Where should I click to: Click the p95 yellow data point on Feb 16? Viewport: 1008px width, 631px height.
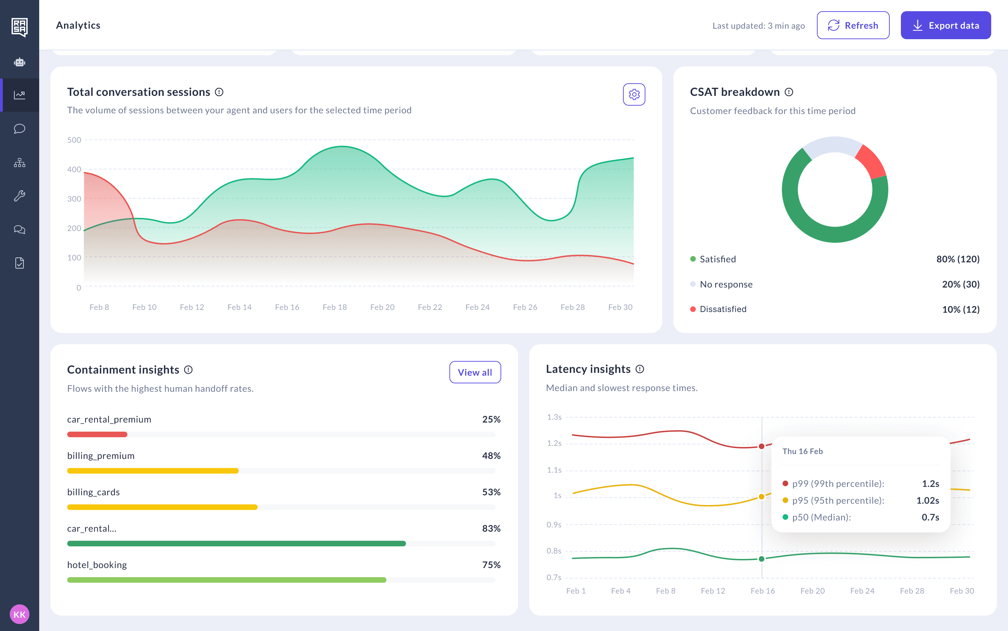click(762, 497)
